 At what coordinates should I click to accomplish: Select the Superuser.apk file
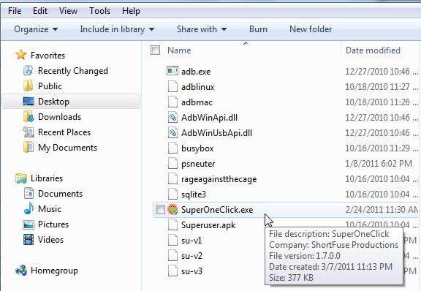208,225
